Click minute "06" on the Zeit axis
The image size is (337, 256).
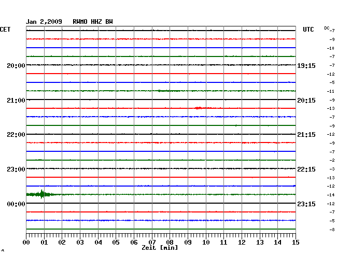[134, 243]
